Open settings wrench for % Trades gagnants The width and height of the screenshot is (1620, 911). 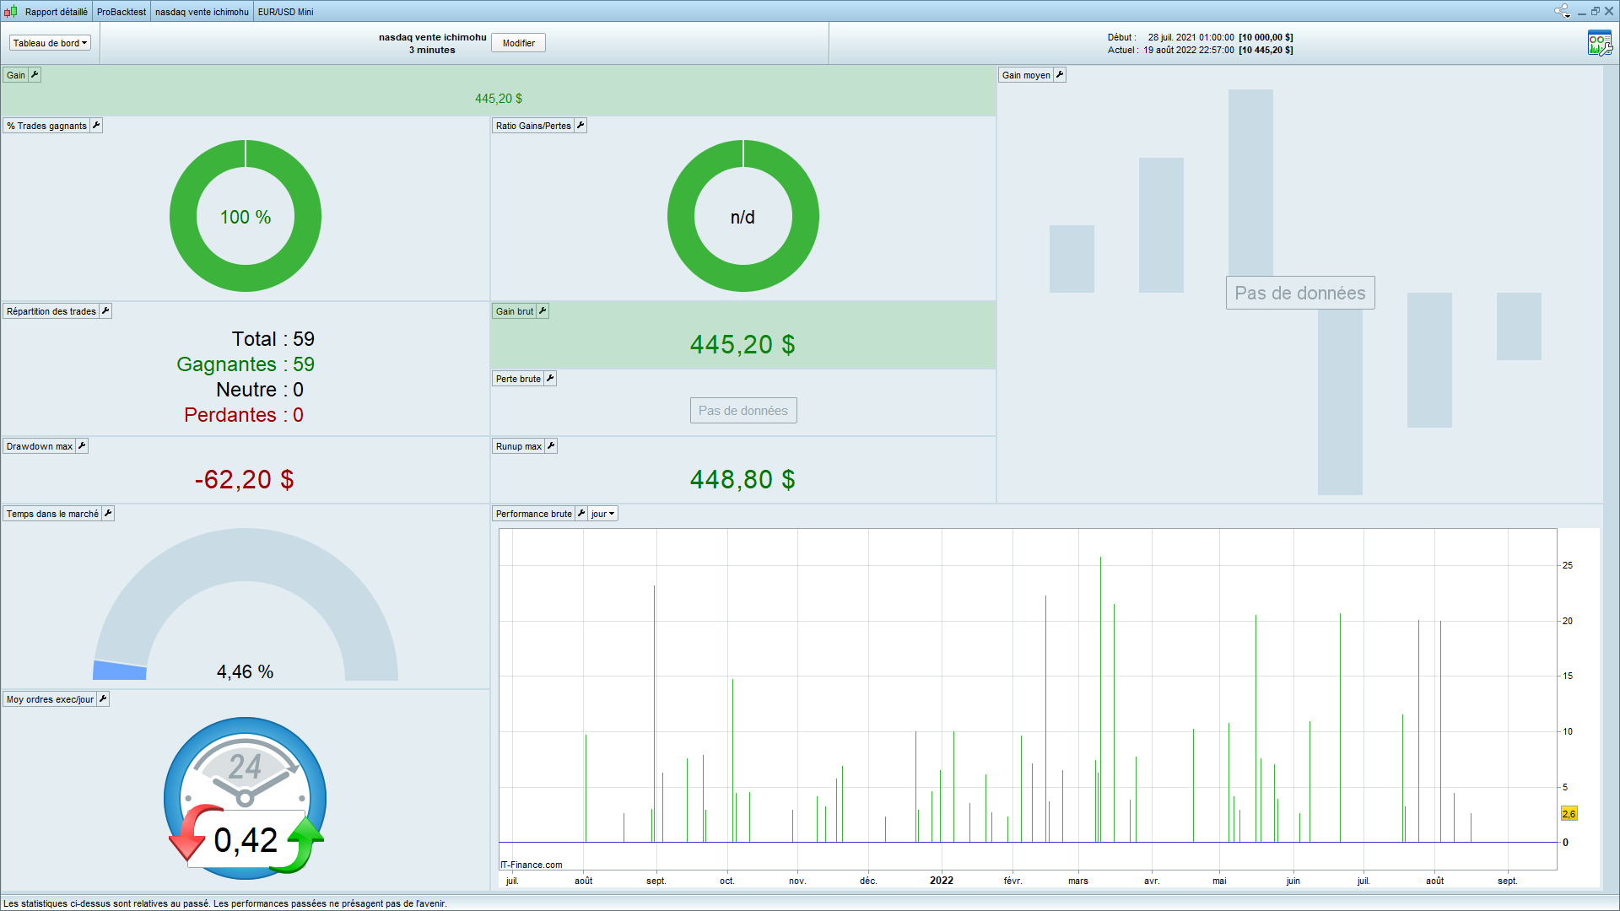click(x=96, y=126)
